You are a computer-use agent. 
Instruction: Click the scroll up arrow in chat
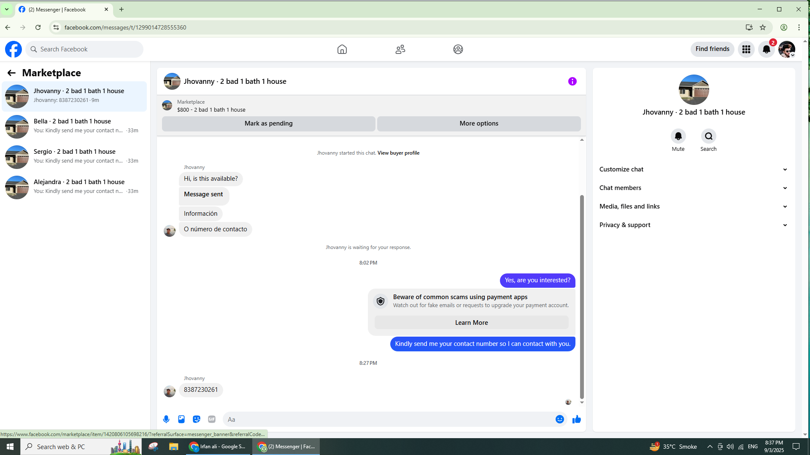(x=582, y=140)
